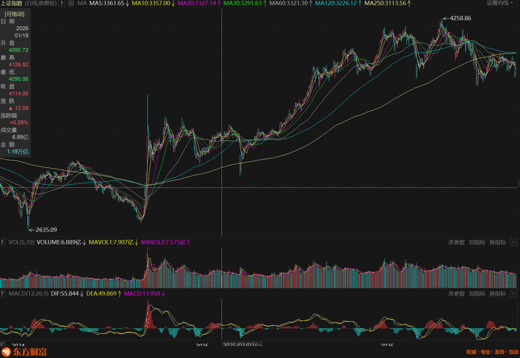Select the MA10:3357.00 average label
The image size is (520, 358).
pos(154,3)
